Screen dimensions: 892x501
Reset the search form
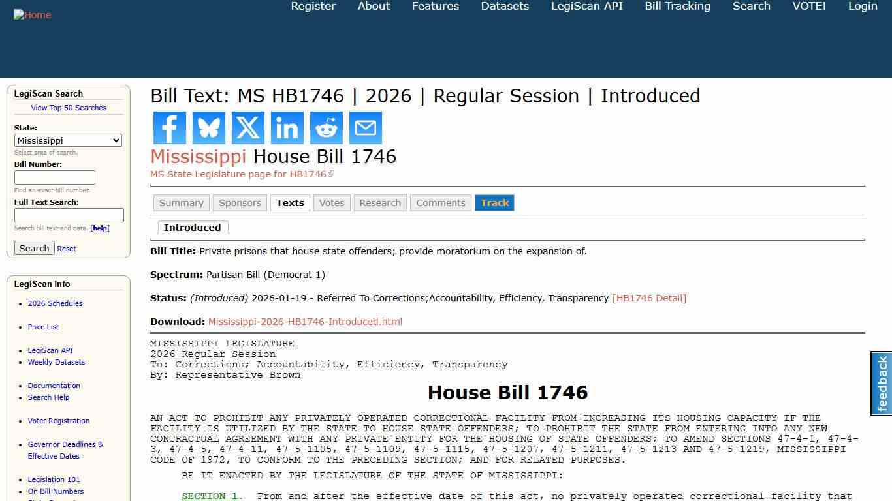pyautogui.click(x=66, y=248)
